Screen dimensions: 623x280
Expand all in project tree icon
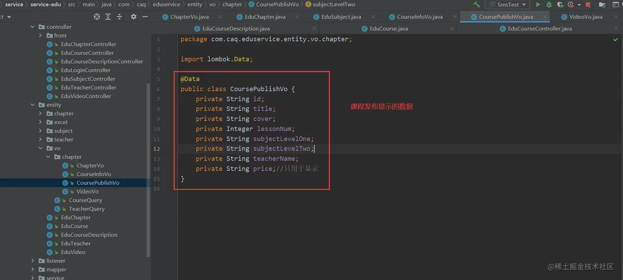[108, 17]
